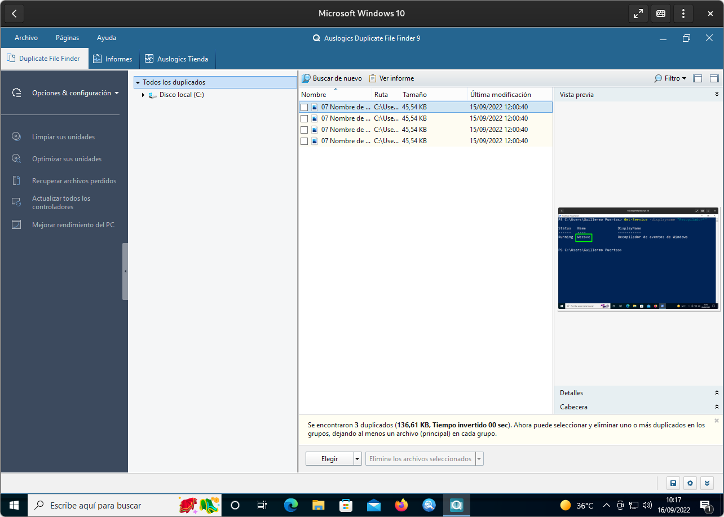724x517 pixels.
Task: Click the Optimizar sus unidades icon
Action: [16, 158]
